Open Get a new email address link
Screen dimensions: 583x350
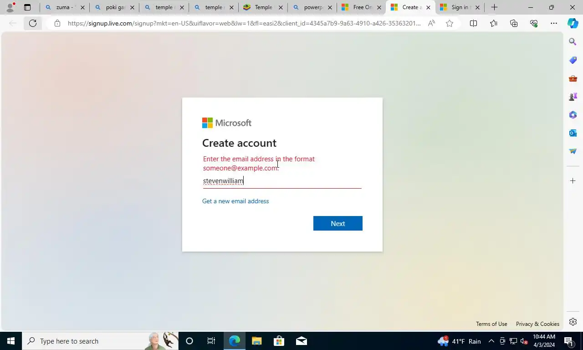click(235, 201)
